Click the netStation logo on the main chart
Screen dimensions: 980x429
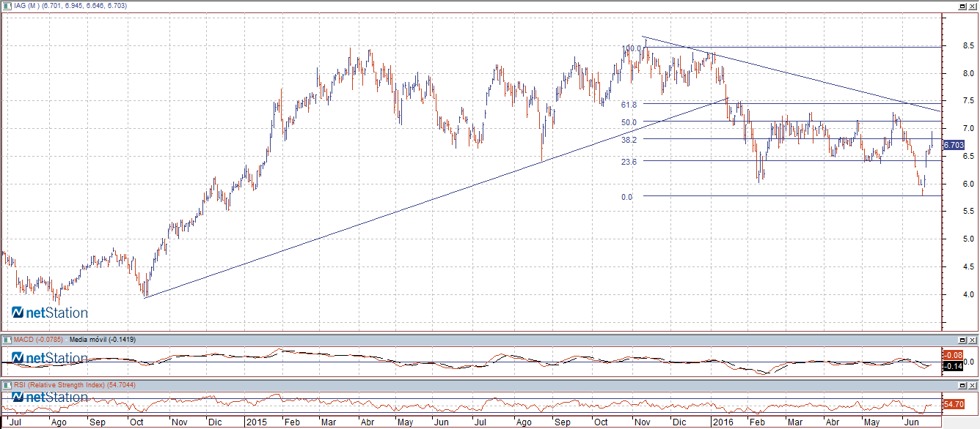tap(50, 313)
